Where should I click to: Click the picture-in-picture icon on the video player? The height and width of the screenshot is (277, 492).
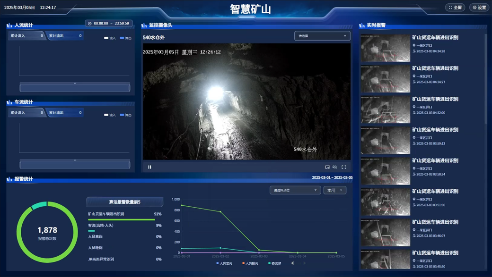click(327, 167)
